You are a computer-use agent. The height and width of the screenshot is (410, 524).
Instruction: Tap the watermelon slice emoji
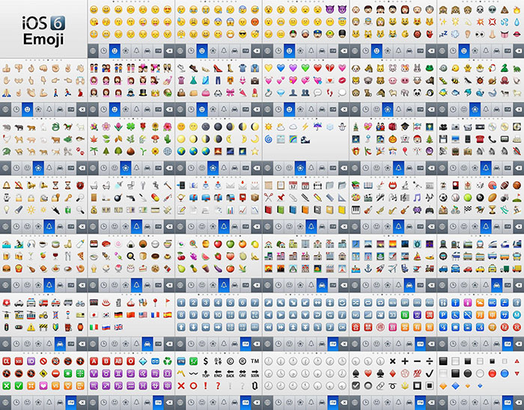(x=206, y=256)
